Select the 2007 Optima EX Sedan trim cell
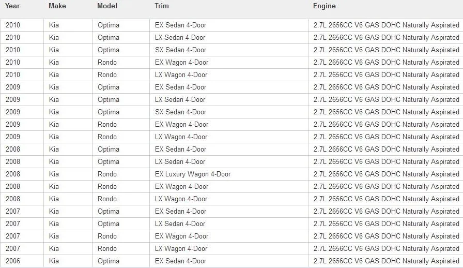Screen dimensions: 463x268 click(229, 212)
